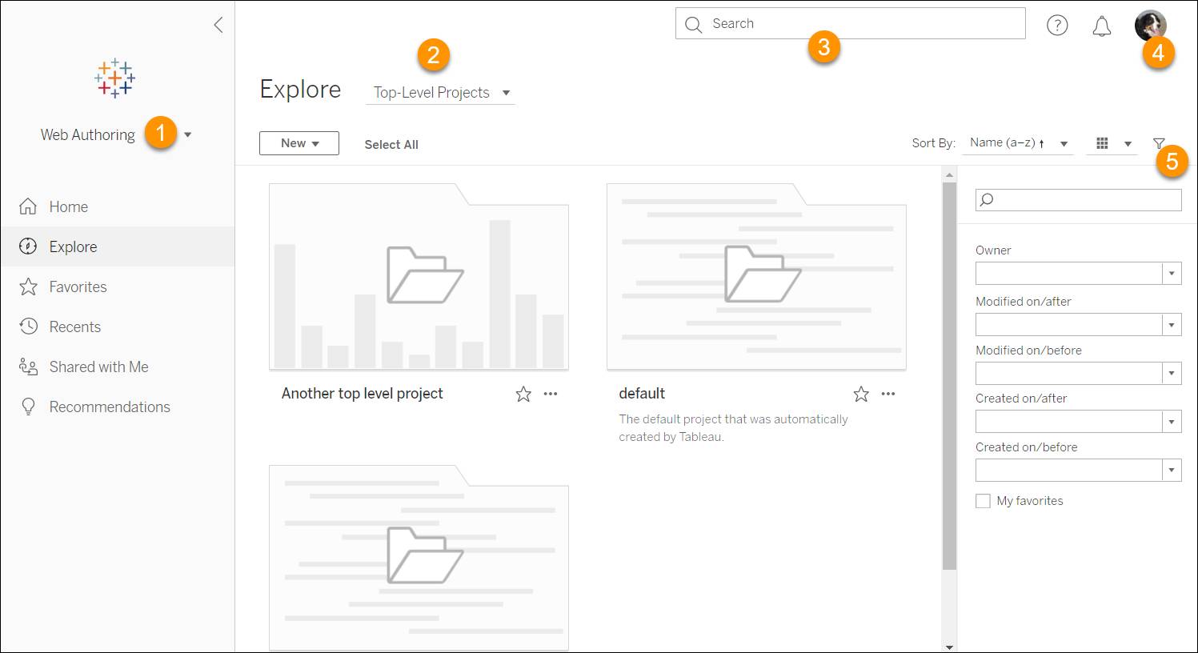Open notifications with the bell icon
Viewport: 1198px width, 653px height.
tap(1101, 26)
